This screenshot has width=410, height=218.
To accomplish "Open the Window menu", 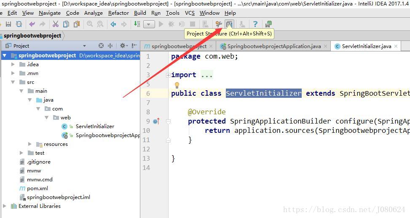I will click(209, 13).
